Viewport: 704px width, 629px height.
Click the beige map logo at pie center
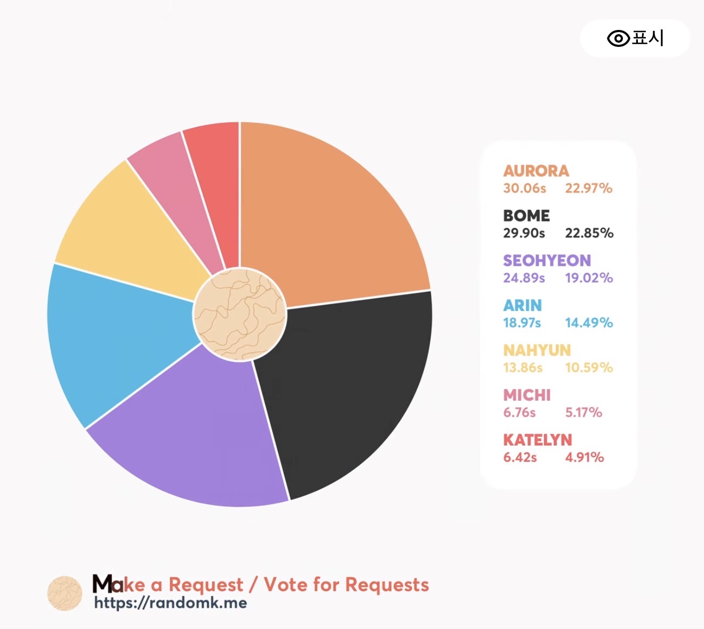(240, 314)
